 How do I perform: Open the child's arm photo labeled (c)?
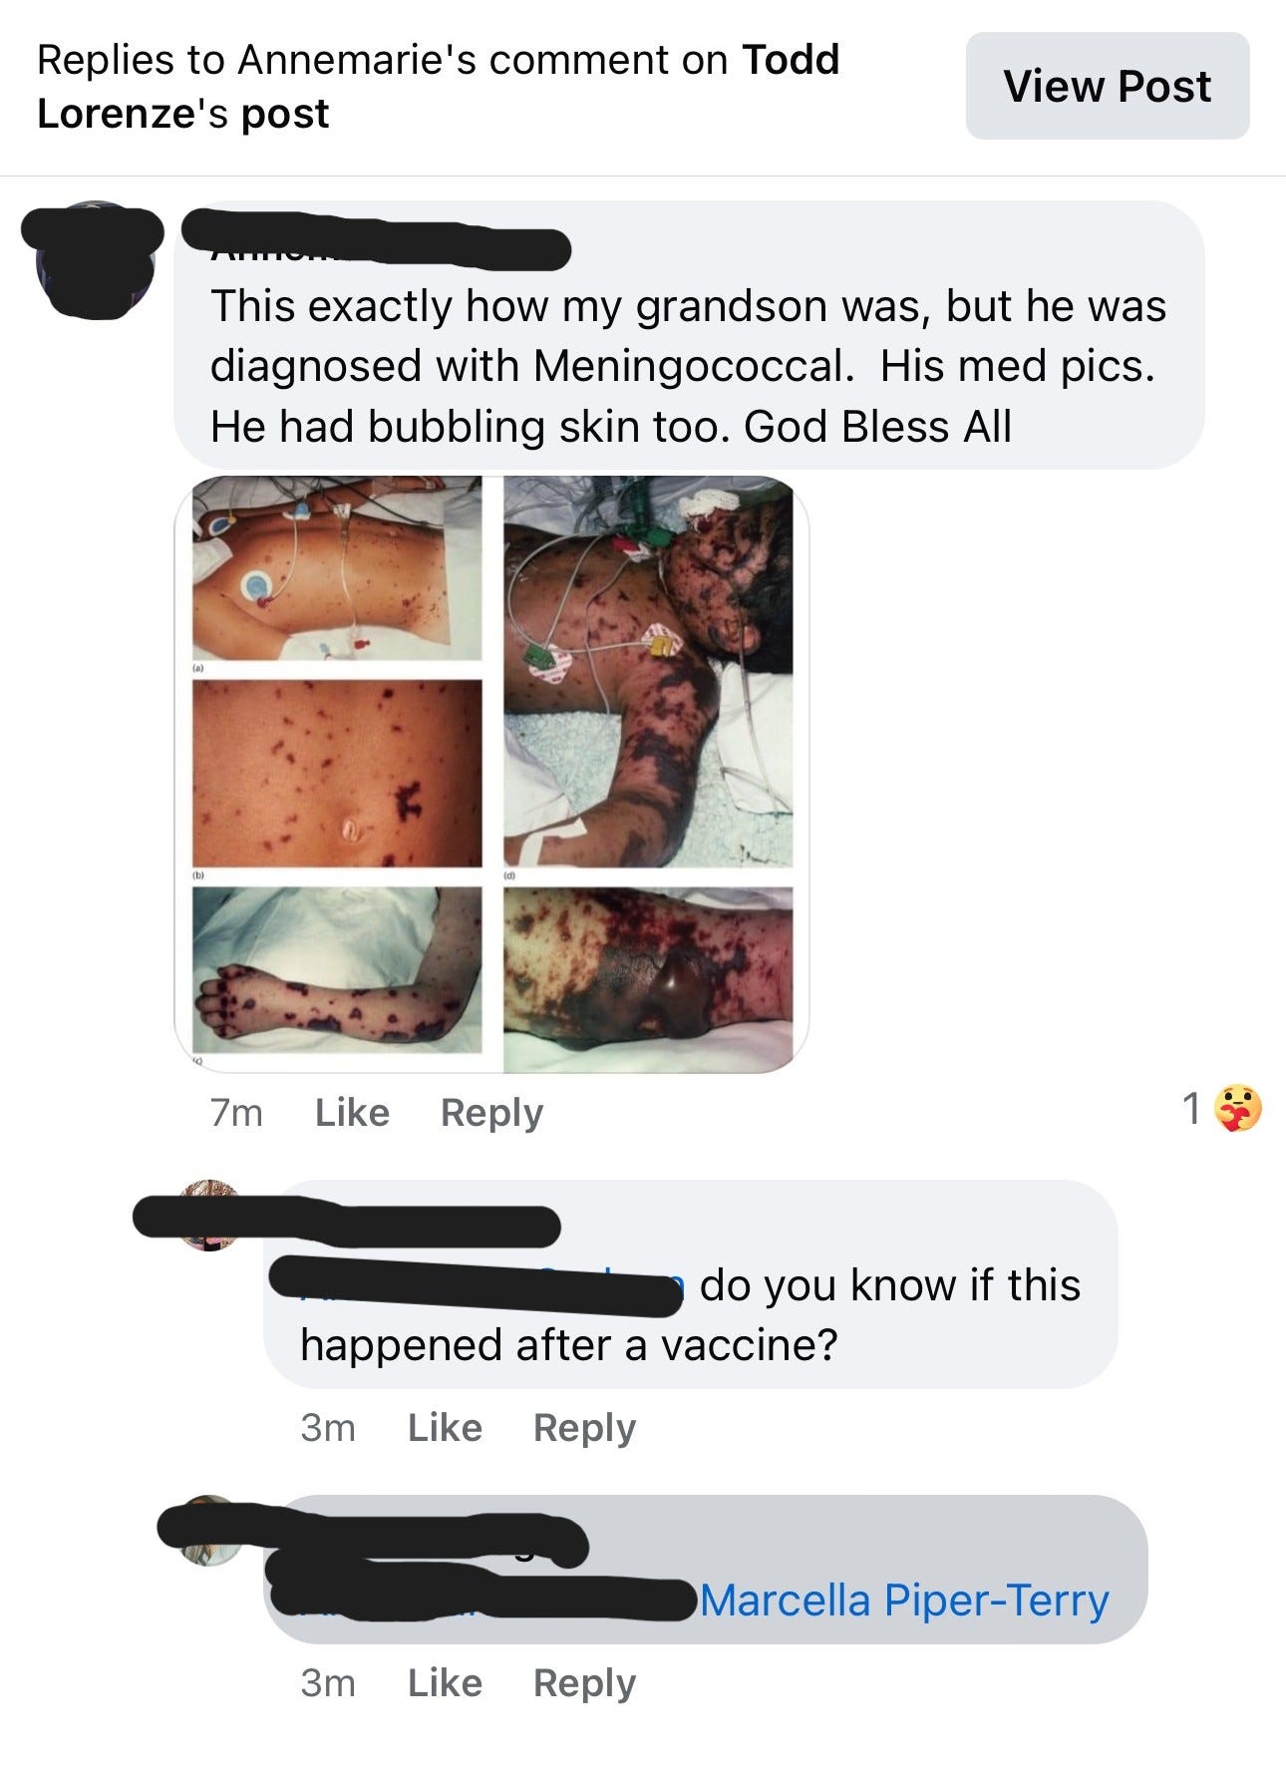tap(337, 970)
